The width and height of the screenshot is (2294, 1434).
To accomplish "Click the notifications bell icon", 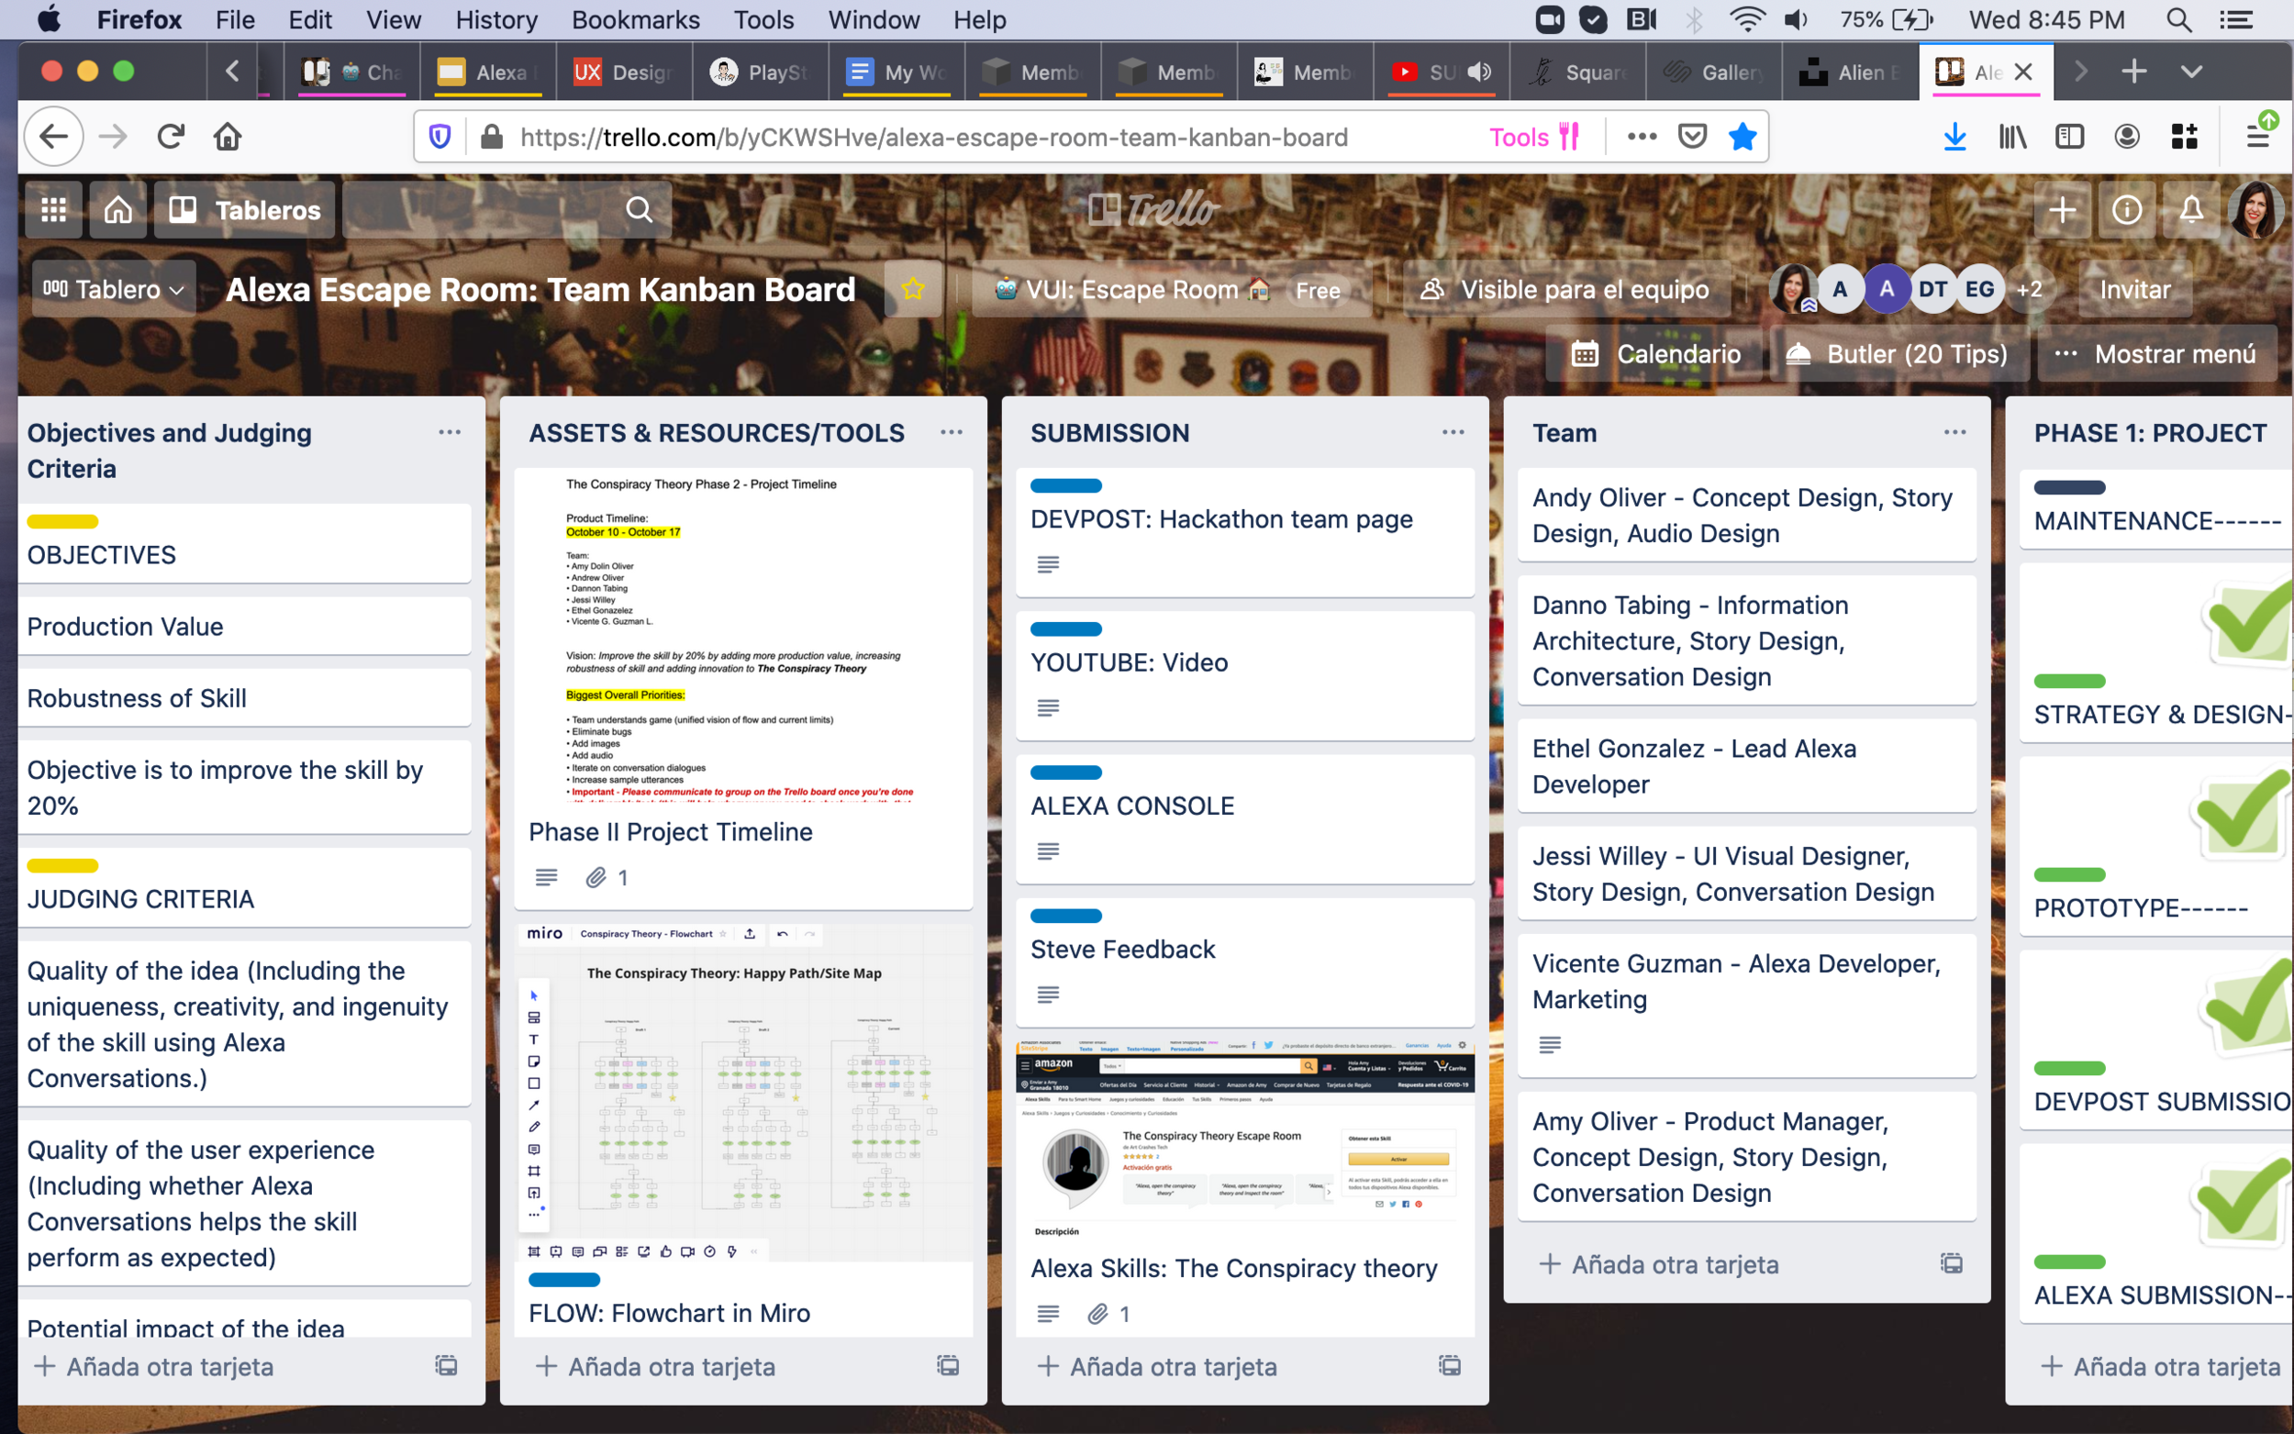I will coord(2190,209).
